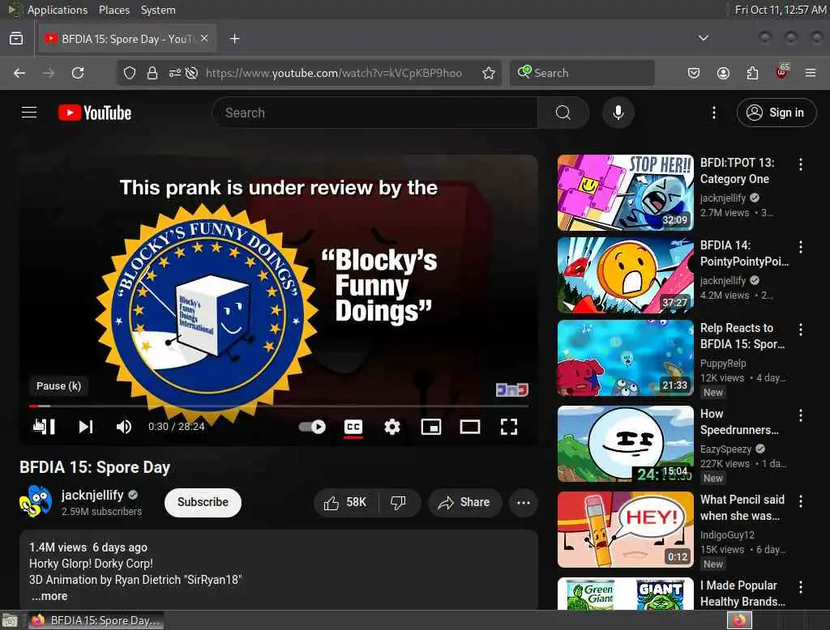The image size is (830, 630).
Task: Click the Fri Oct 11 clock
Action: (x=781, y=10)
